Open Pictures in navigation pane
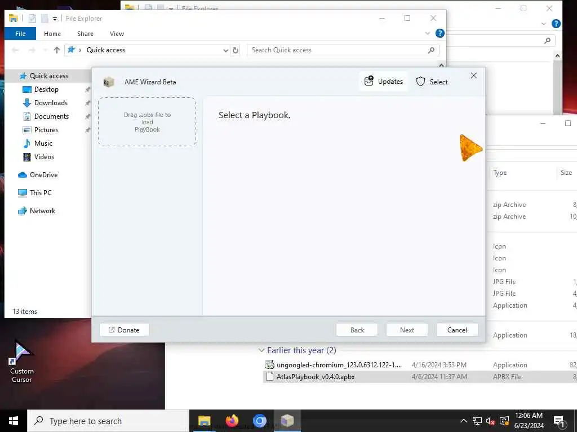Viewport: 577px width, 432px height. click(x=46, y=130)
